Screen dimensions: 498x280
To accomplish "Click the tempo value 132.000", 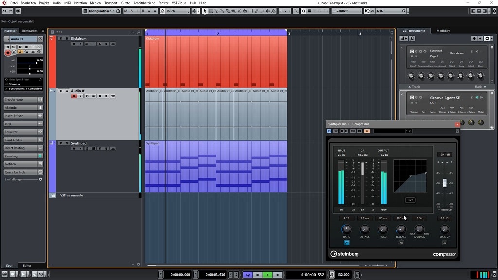I will (x=343, y=275).
